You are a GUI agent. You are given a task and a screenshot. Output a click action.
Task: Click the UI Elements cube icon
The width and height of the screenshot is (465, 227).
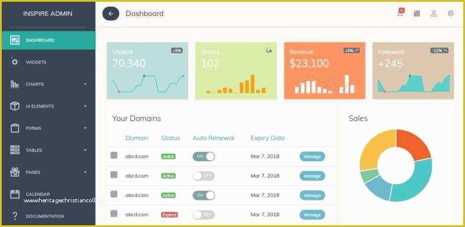15,106
